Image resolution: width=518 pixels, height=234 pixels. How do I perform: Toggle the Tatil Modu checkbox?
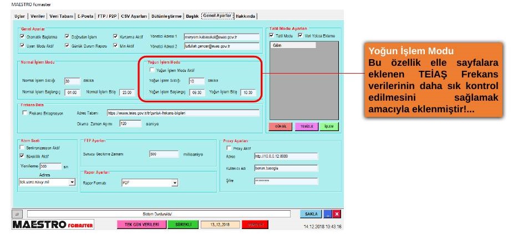point(272,35)
